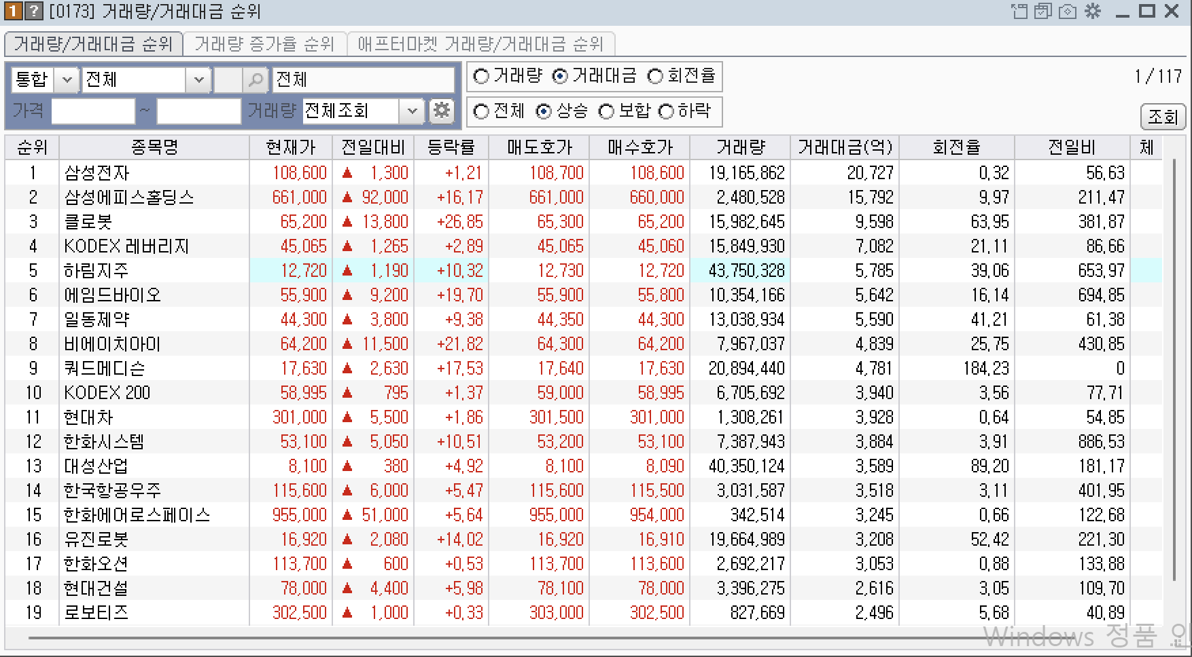1192x657 pixels.
Task: Select stock 클로봇
Action: [88, 221]
